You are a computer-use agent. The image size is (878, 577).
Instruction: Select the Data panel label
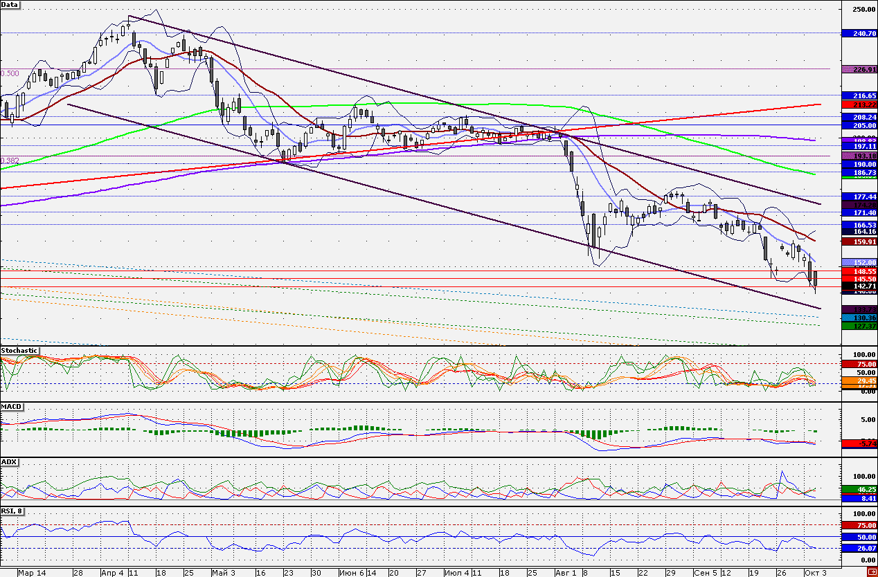click(x=10, y=5)
